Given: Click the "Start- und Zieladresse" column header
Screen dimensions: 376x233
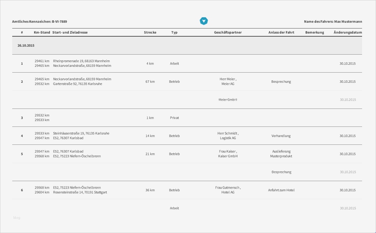Looking at the screenshot, I should pos(70,33).
